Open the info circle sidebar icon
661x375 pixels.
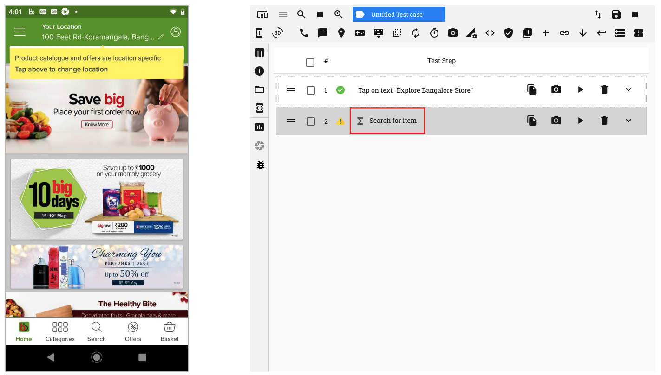click(260, 71)
